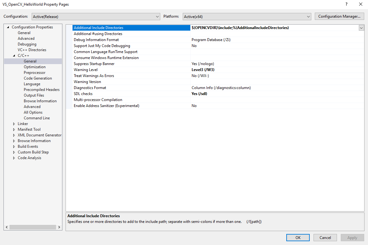
Task: Expand the Manifest Tool node
Action: tap(14, 129)
